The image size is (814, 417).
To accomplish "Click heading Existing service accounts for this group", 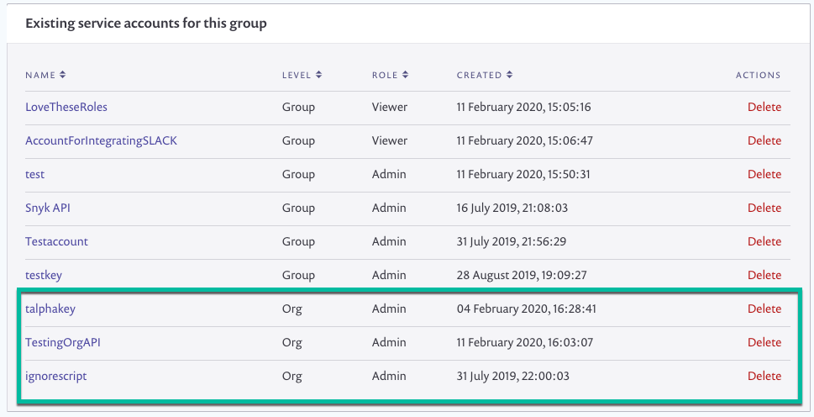I will [x=146, y=24].
